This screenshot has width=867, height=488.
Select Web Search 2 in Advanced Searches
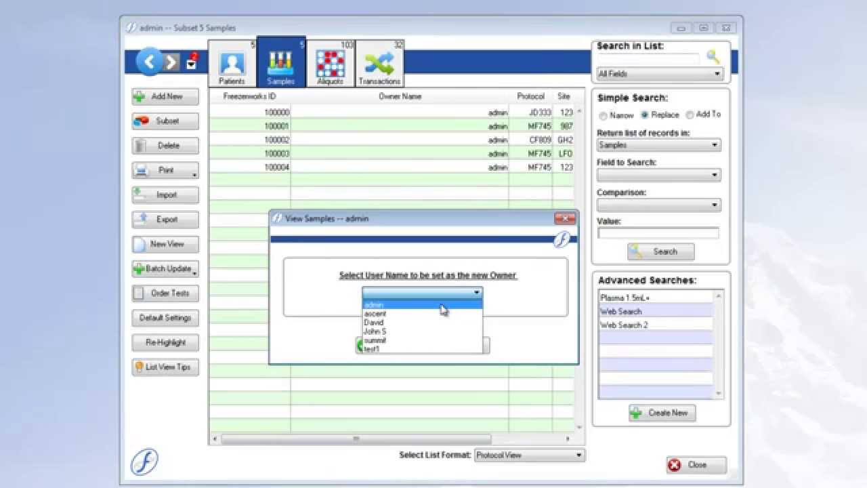[x=656, y=325]
